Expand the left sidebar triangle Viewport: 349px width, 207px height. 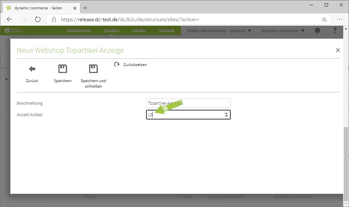(7, 79)
